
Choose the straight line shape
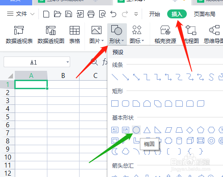pyautogui.click(x=115, y=77)
